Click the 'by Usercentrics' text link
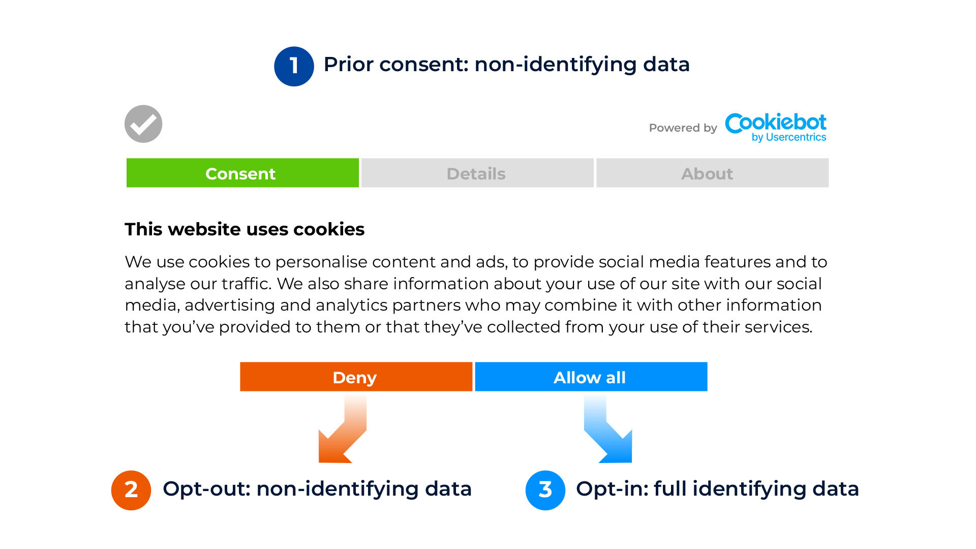This screenshot has width=976, height=549. pyautogui.click(x=789, y=137)
